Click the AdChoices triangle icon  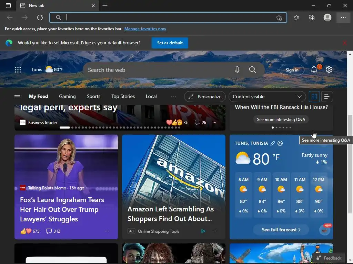(x=203, y=231)
